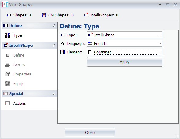Click the "Define: Type" heading
This screenshot has height=139, width=180.
(x=79, y=26)
